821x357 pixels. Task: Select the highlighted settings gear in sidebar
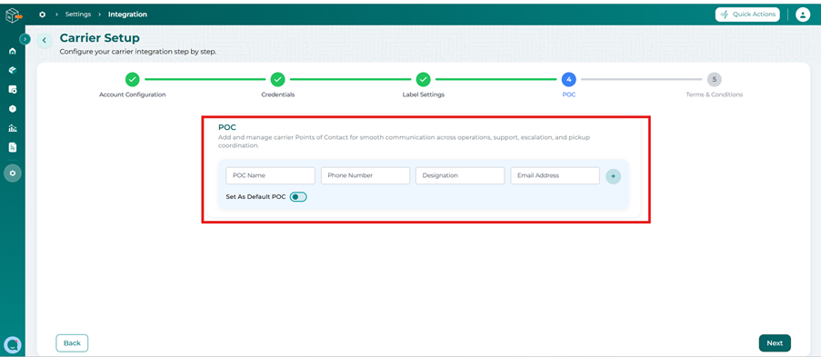[13, 173]
